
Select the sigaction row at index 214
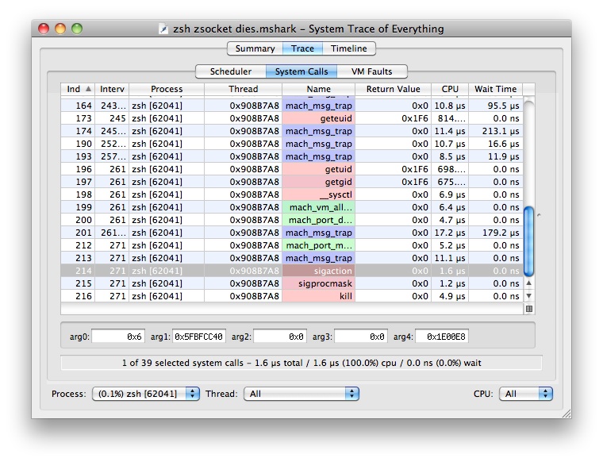[x=292, y=271]
